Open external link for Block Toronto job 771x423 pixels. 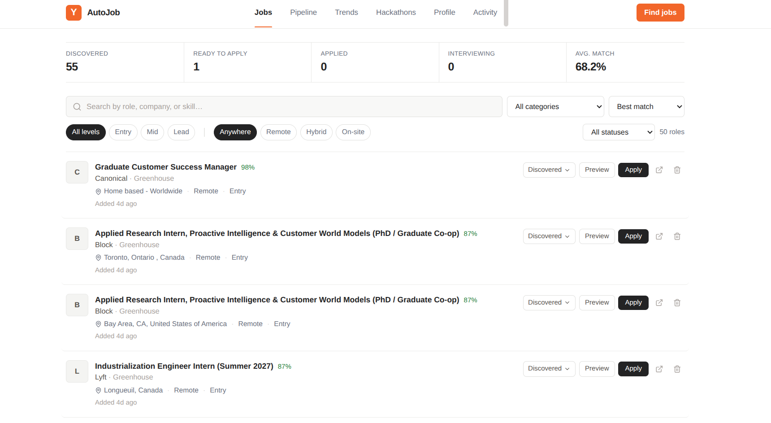tap(659, 236)
